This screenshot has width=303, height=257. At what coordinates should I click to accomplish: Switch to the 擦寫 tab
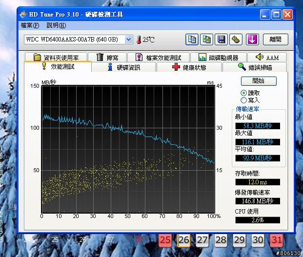(x=107, y=58)
